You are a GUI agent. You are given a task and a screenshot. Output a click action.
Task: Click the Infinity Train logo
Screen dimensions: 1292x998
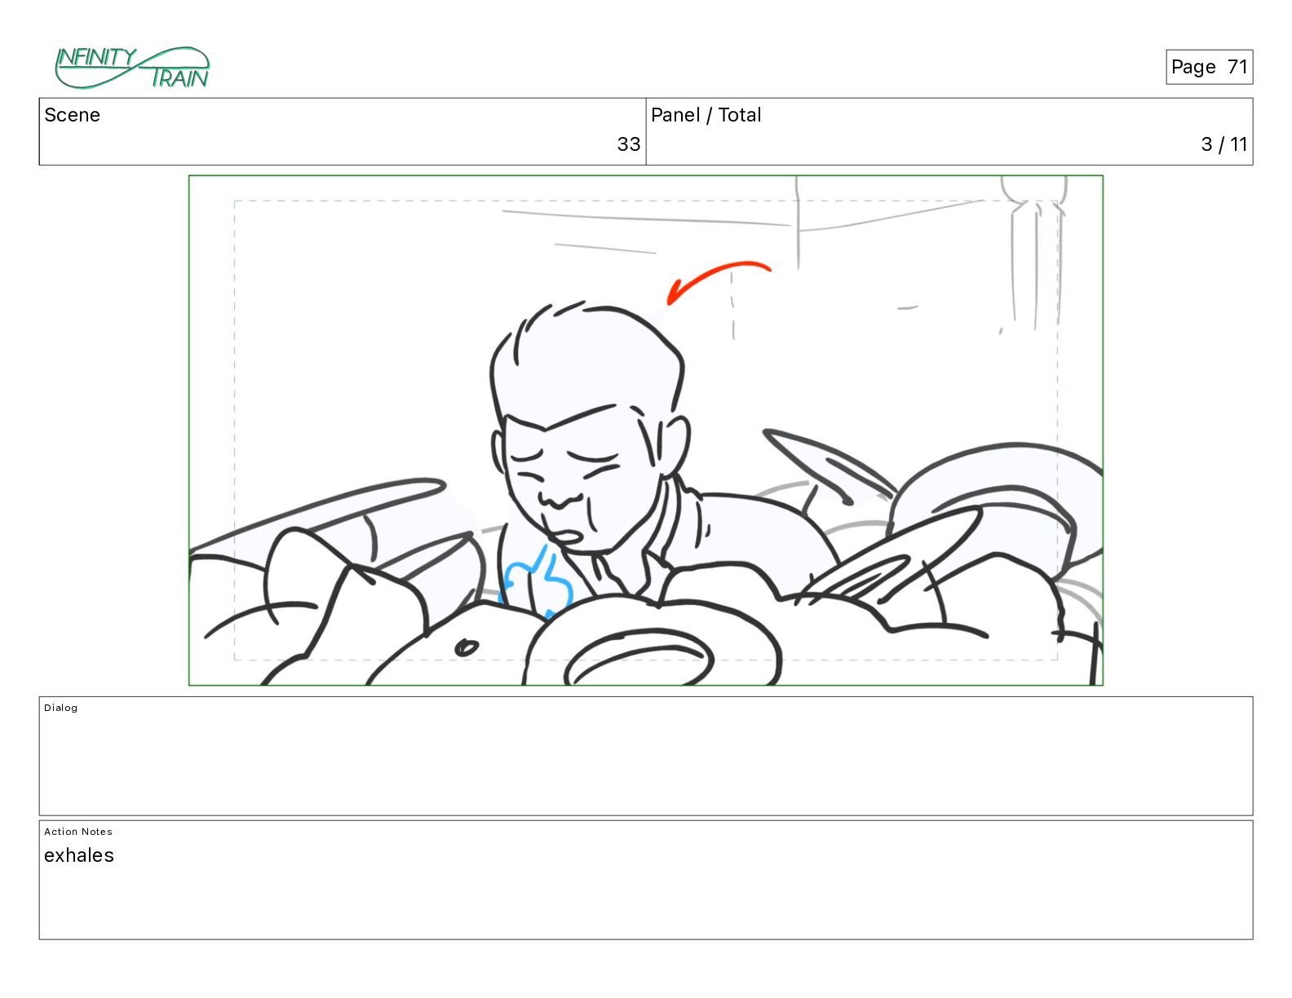(x=132, y=68)
